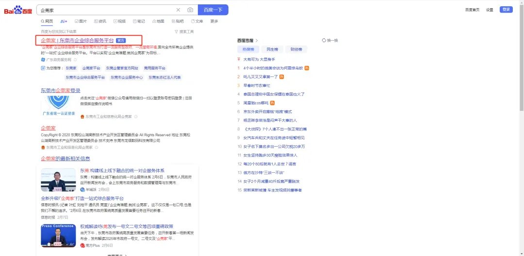524x256 pixels.
Task: Open hot topic 8 about 《大侦探》
Action: 276,129
